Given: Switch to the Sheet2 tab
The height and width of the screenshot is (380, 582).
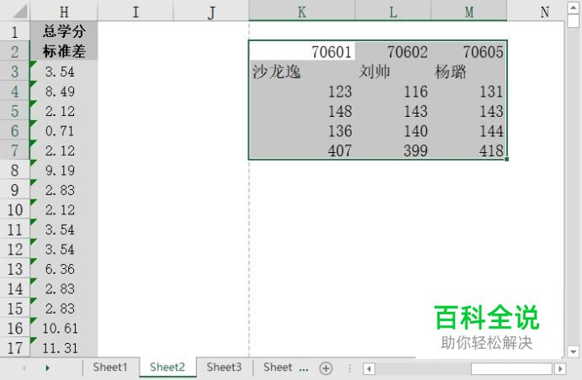Looking at the screenshot, I should tap(167, 367).
